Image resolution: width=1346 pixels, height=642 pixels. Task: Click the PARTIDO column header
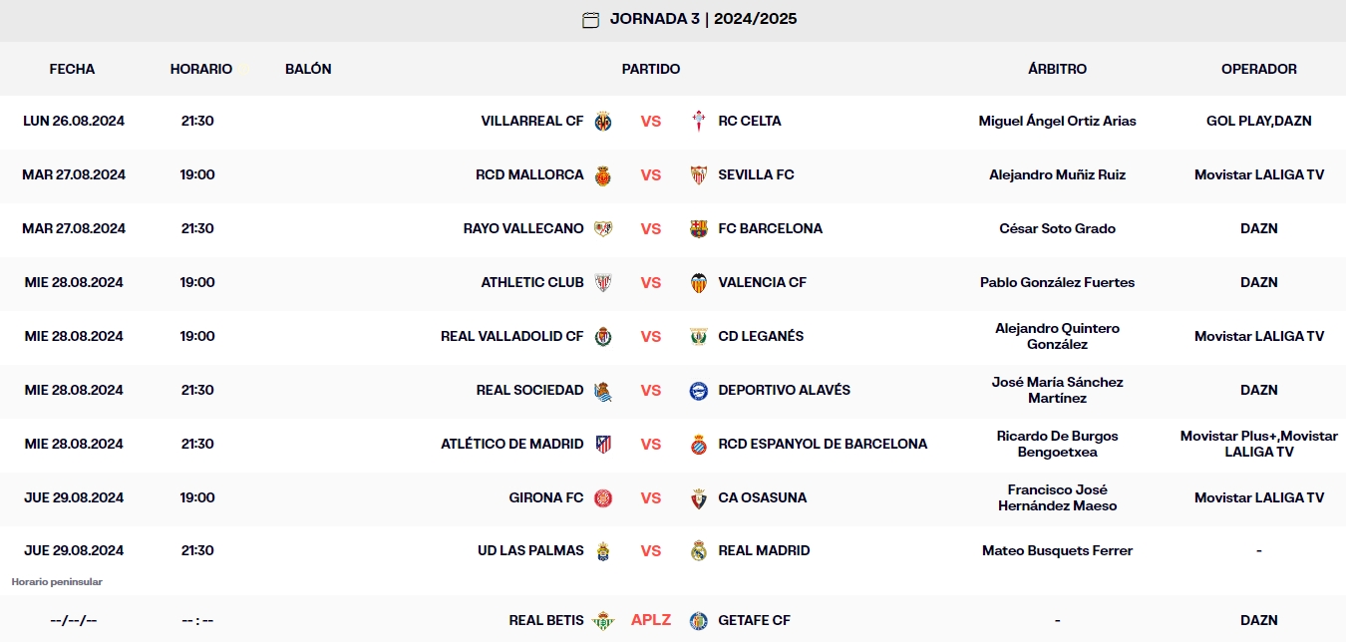pyautogui.click(x=651, y=69)
